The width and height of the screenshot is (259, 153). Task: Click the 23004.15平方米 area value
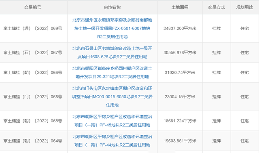click(x=180, y=96)
